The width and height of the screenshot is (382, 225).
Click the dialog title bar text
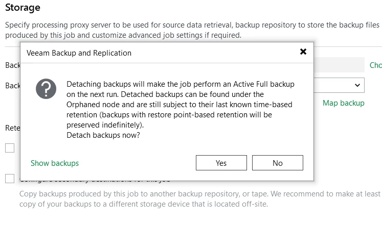pos(79,53)
